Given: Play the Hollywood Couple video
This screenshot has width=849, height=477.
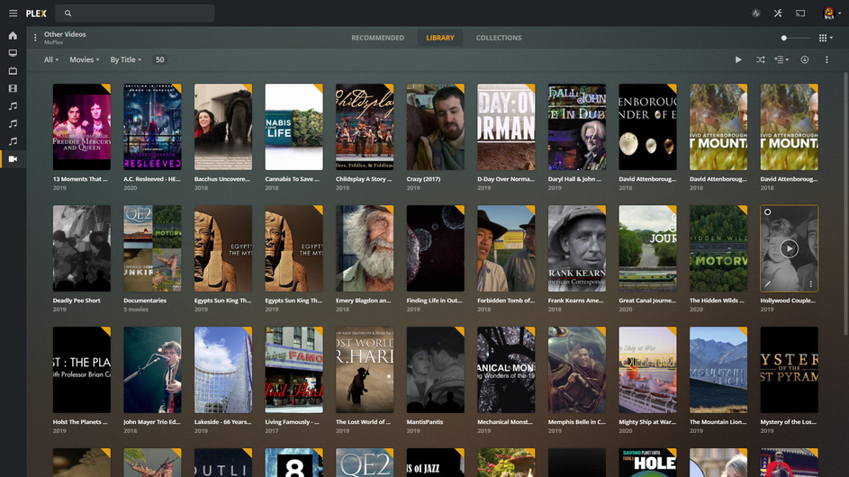Looking at the screenshot, I should point(789,248).
